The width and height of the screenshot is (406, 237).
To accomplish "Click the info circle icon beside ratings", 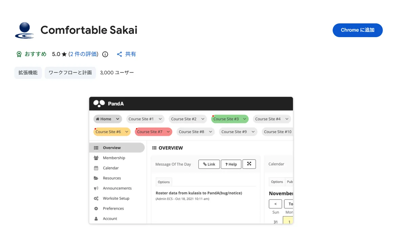I will coord(105,54).
